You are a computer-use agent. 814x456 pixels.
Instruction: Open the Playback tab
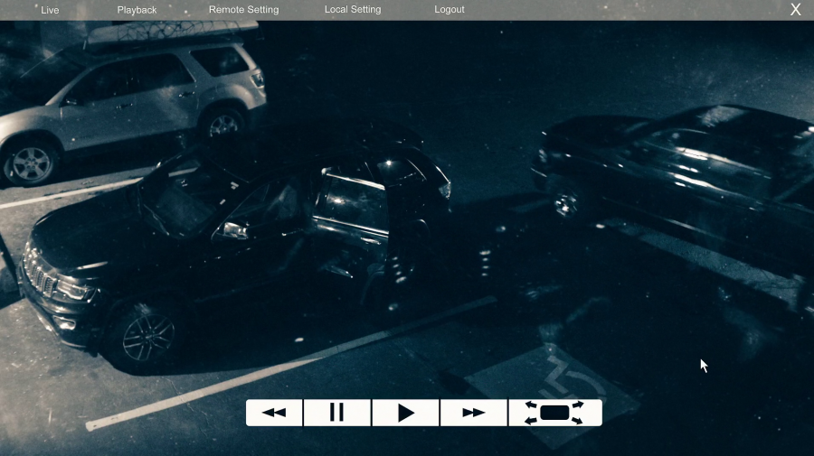pos(137,10)
